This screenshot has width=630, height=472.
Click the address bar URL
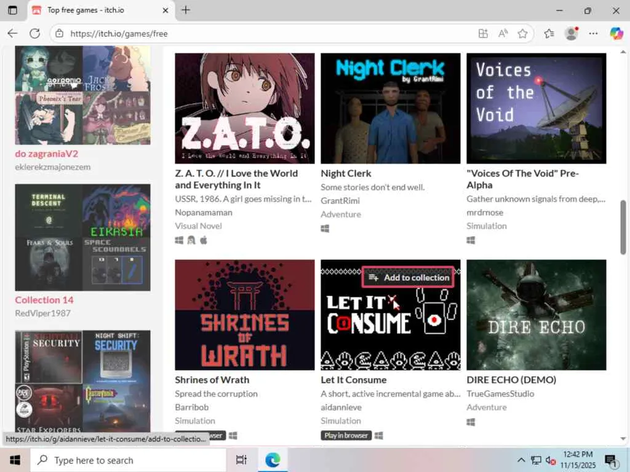point(119,34)
